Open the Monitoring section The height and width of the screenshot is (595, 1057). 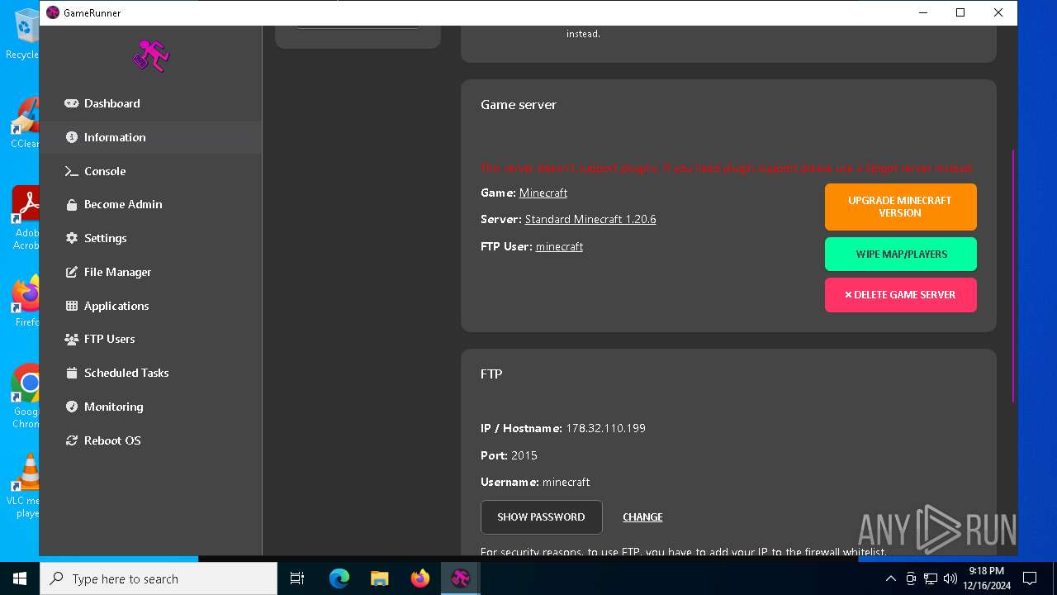(x=151, y=407)
